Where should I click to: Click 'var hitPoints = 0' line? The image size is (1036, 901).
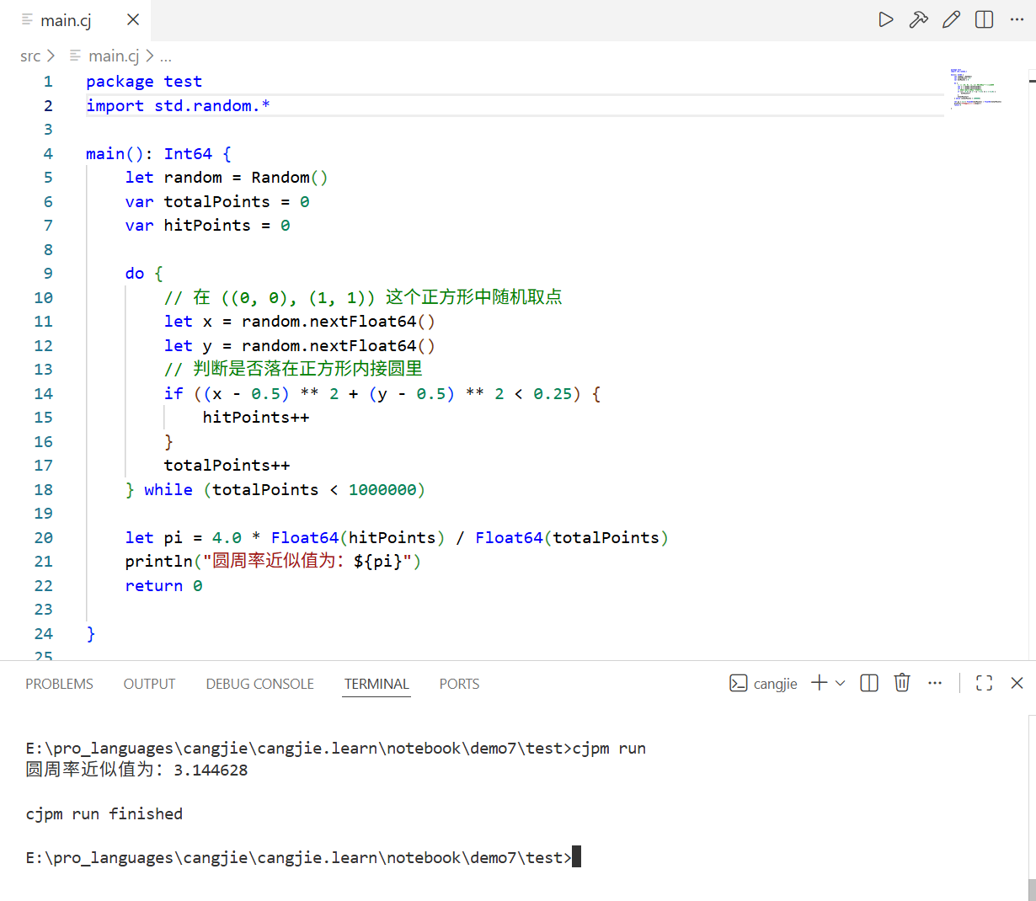pos(208,225)
